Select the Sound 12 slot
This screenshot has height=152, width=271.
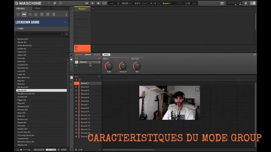click(88, 122)
